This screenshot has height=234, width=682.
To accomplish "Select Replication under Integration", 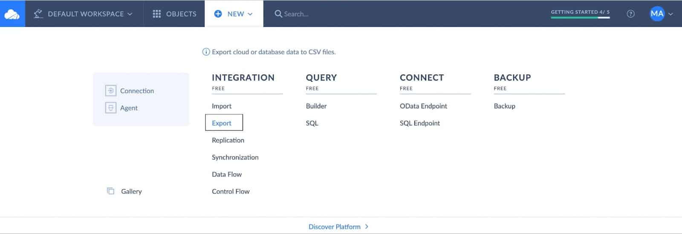I will [228, 140].
